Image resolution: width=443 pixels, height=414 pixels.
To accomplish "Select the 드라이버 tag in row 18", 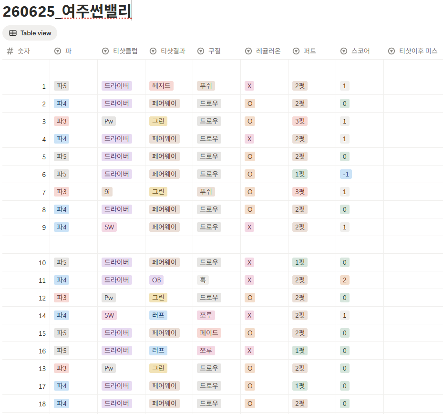I will tap(117, 404).
